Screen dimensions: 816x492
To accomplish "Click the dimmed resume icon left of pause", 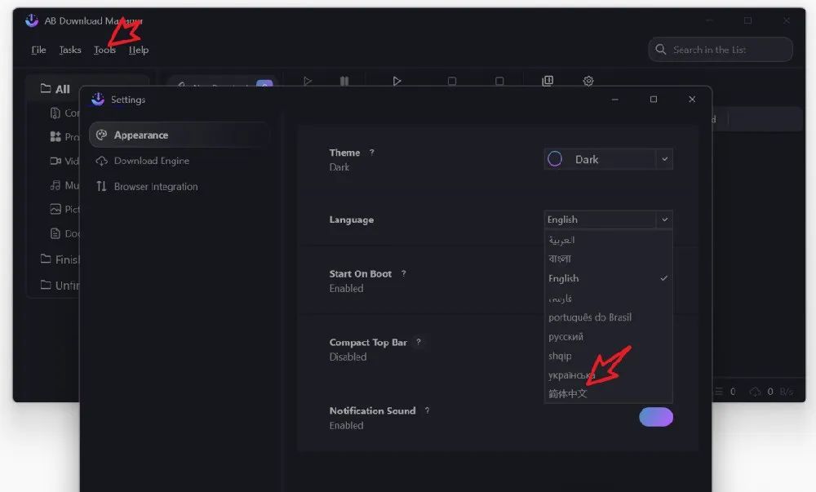I will tap(308, 81).
